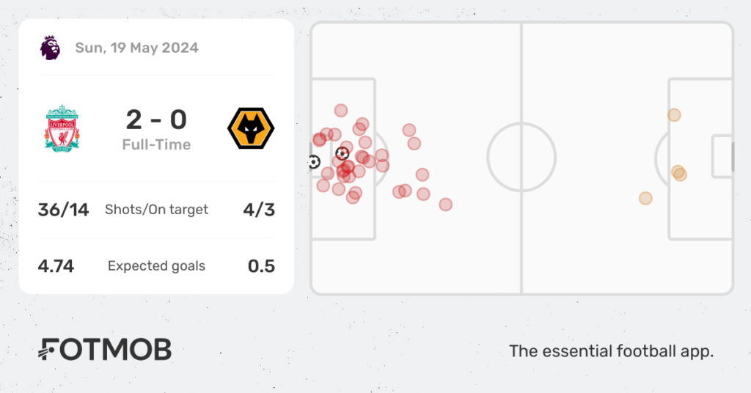The height and width of the screenshot is (393, 751).
Task: Select the topmost orange Wolves shot marker
Action: pyautogui.click(x=674, y=115)
